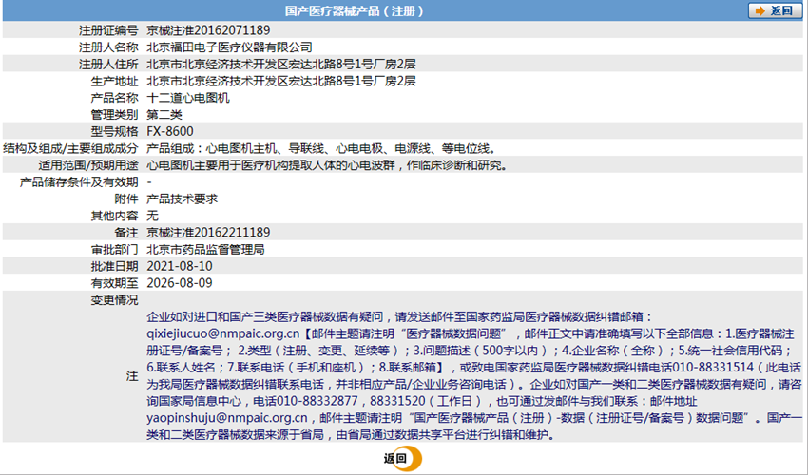The height and width of the screenshot is (475, 808).
Task: Click the 管理类别 label
Action: click(114, 114)
